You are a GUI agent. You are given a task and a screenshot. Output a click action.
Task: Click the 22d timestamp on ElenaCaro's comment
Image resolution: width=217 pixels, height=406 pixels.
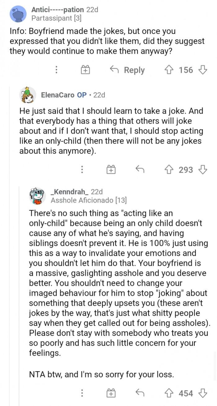(100, 95)
